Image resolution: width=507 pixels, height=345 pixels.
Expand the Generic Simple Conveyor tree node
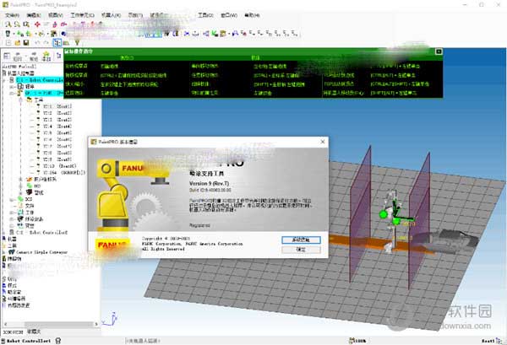4,252
